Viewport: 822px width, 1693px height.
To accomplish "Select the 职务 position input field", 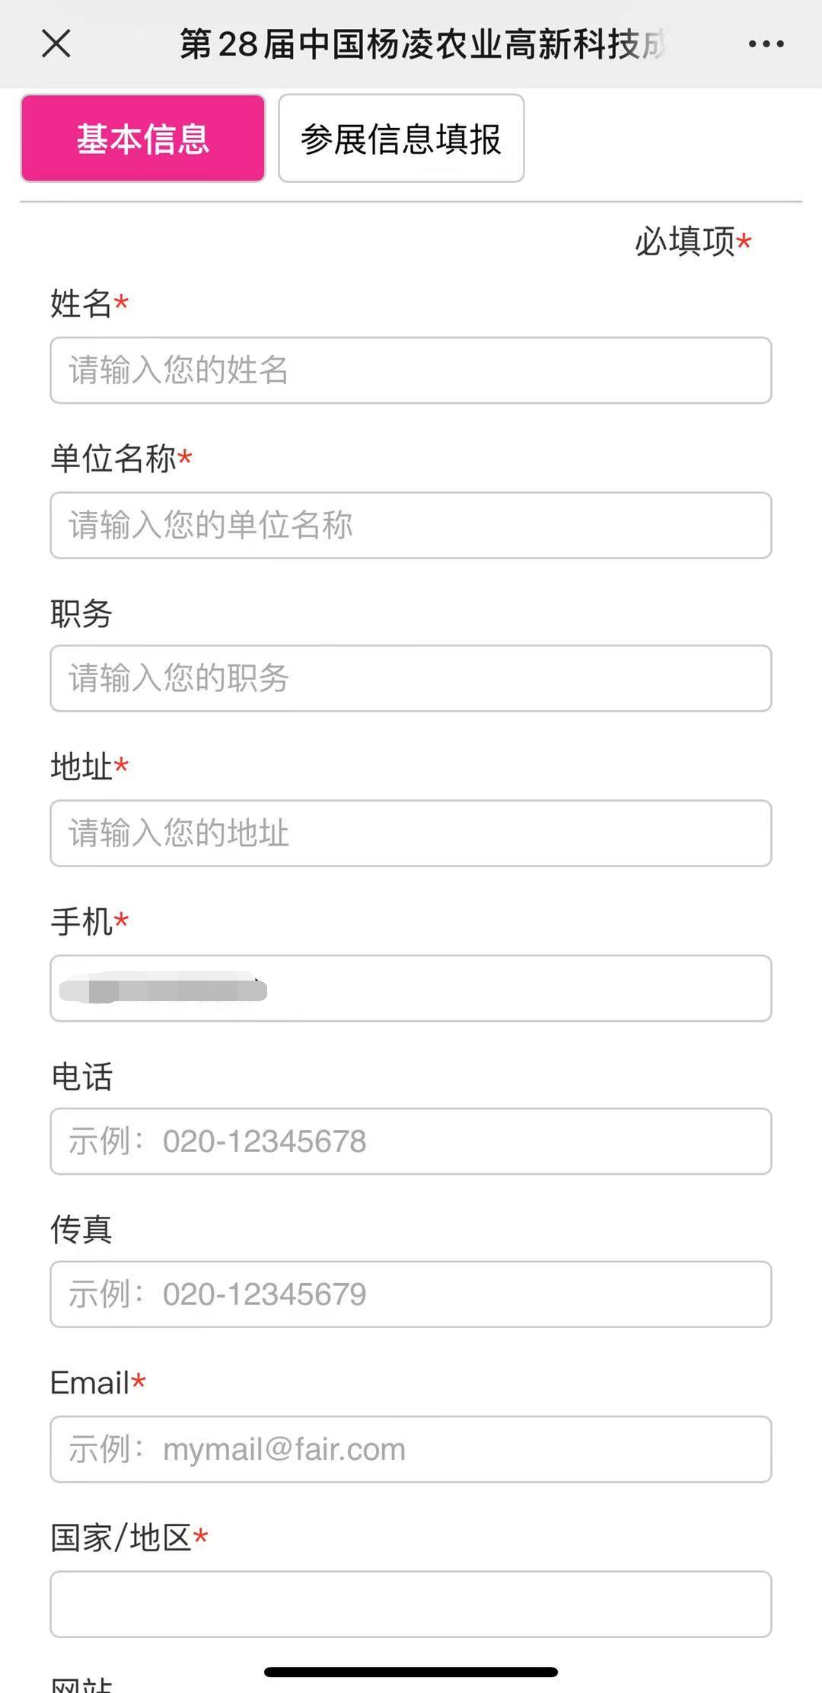I will coord(411,678).
